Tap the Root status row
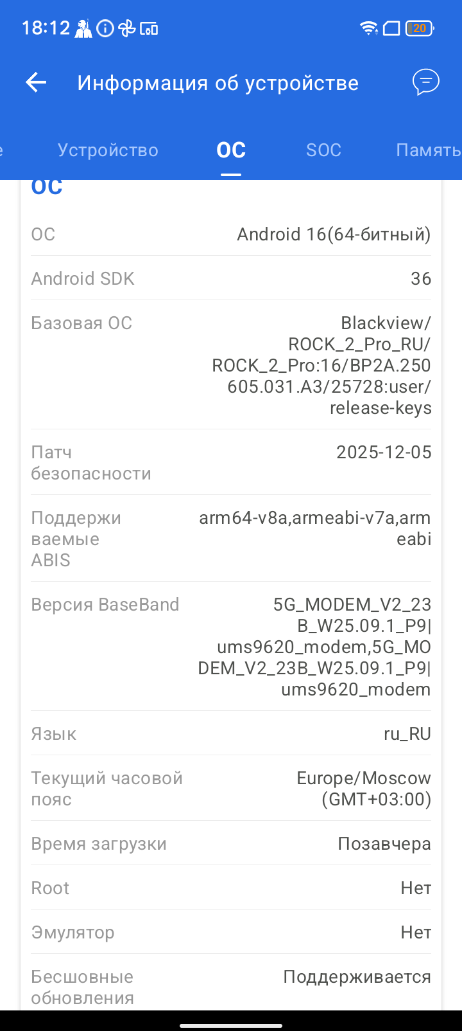This screenshot has width=462, height=1031. tap(231, 888)
